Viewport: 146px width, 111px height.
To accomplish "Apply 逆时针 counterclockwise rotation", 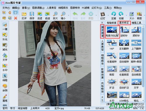I will 124,32.
